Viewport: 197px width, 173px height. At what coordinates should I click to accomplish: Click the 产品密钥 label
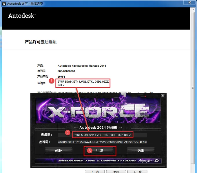[43, 77]
